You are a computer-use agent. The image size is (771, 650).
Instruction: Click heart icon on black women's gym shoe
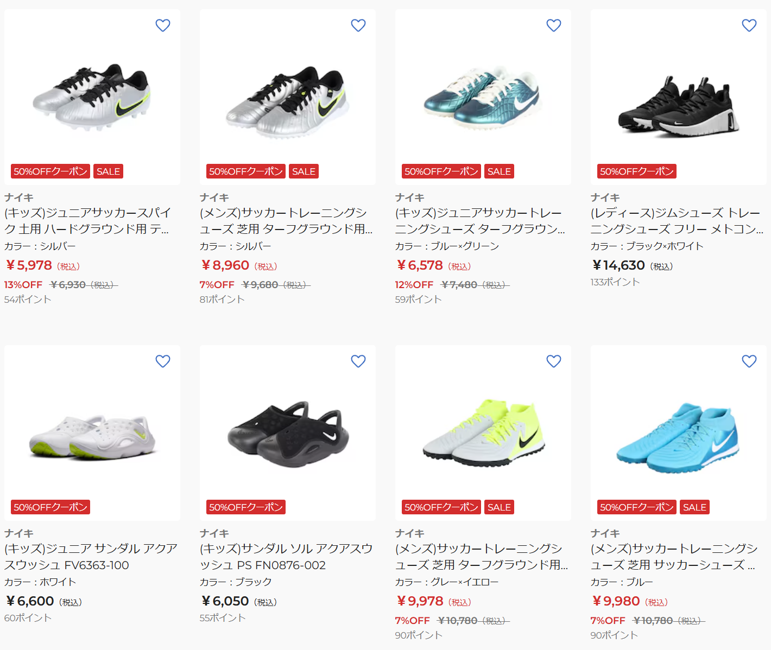click(749, 26)
